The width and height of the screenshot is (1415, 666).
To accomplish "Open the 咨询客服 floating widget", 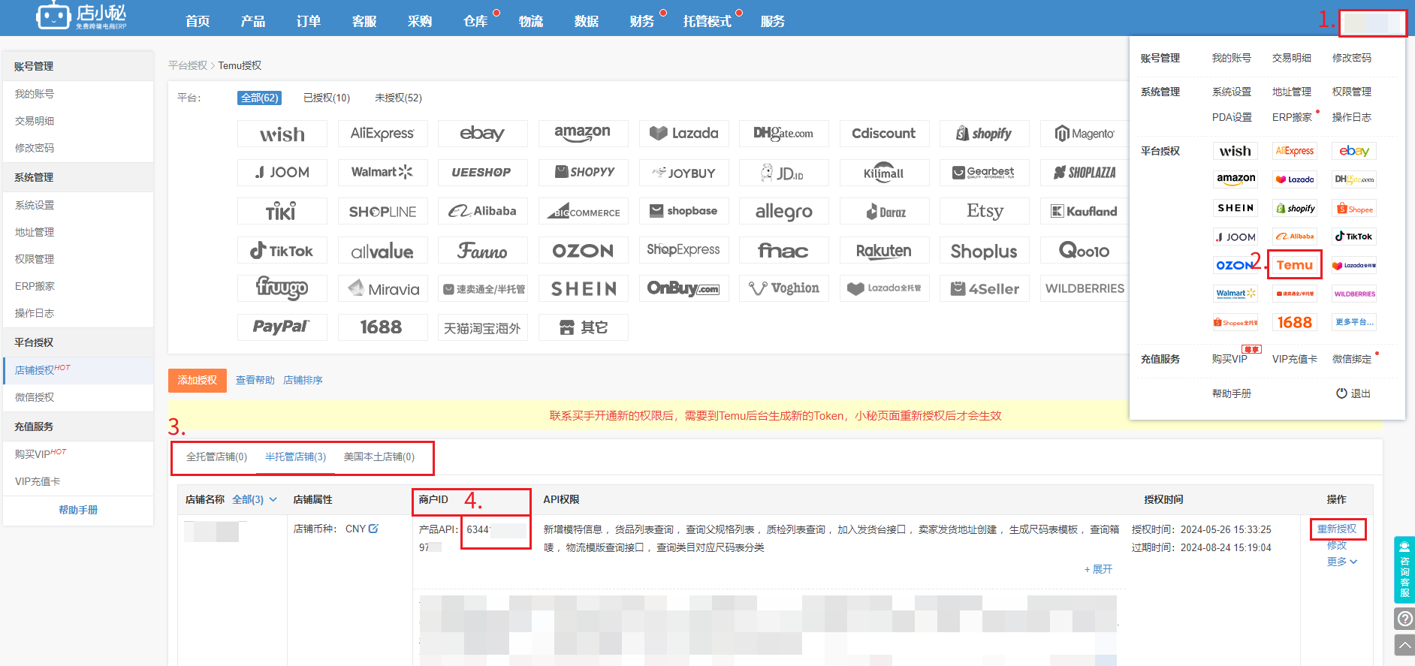I will (1404, 570).
